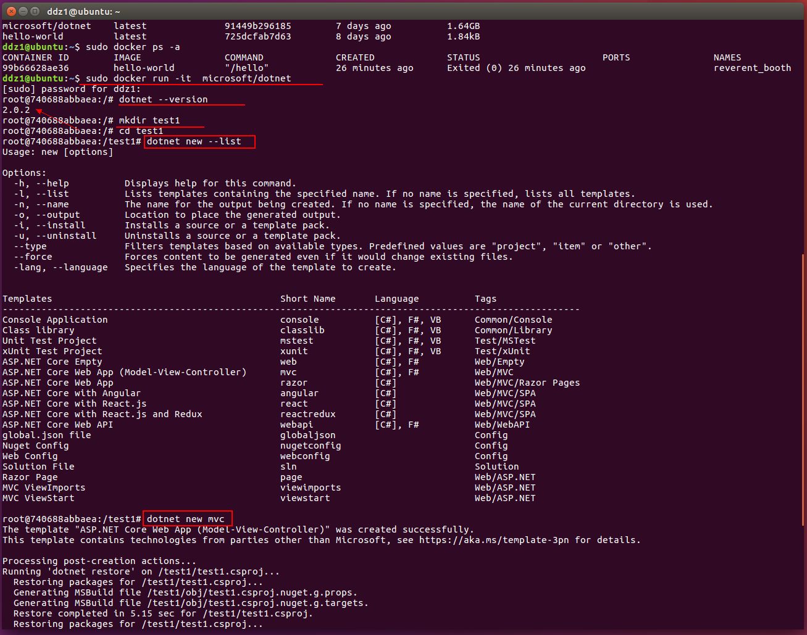Click 'Usage: new [options]' line

58,152
